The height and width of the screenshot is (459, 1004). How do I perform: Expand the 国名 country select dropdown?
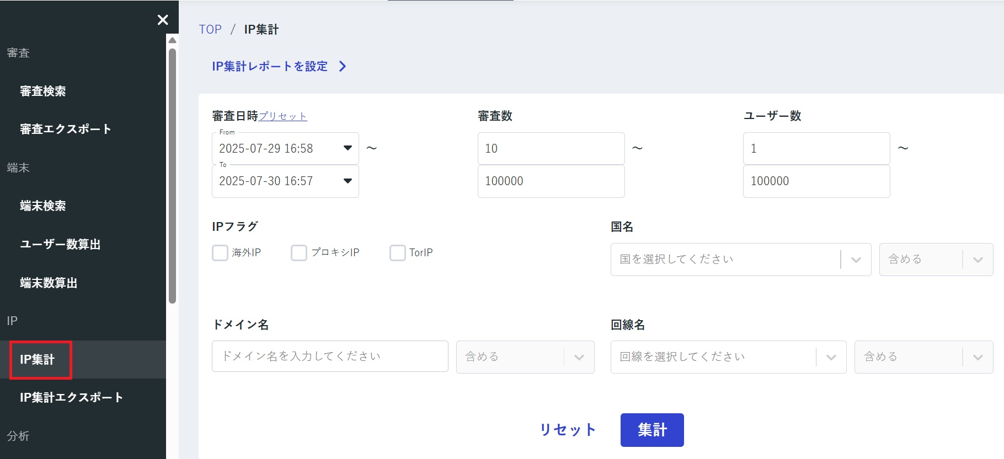click(x=856, y=260)
